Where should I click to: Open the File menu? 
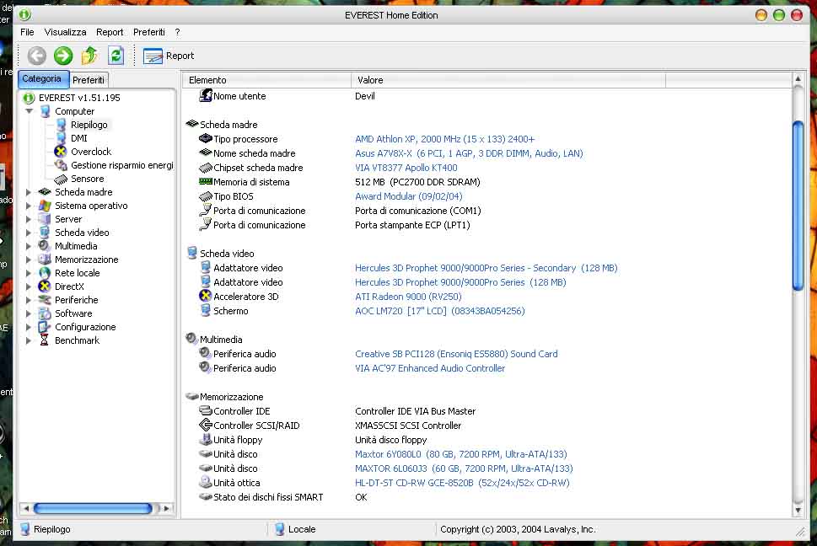point(27,32)
